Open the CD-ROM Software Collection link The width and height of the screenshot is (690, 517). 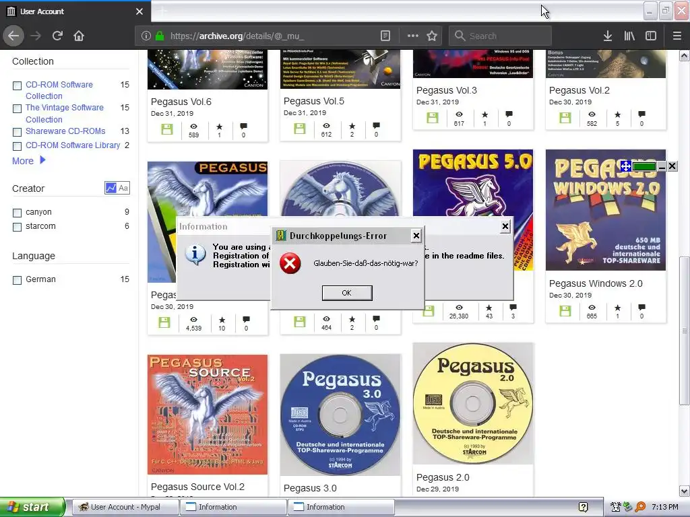[59, 90]
